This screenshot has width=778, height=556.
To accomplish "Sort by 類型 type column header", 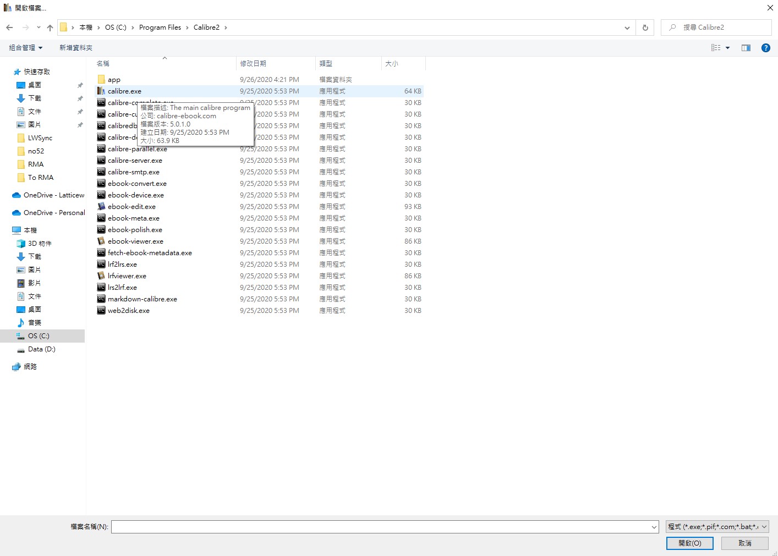I will point(349,64).
